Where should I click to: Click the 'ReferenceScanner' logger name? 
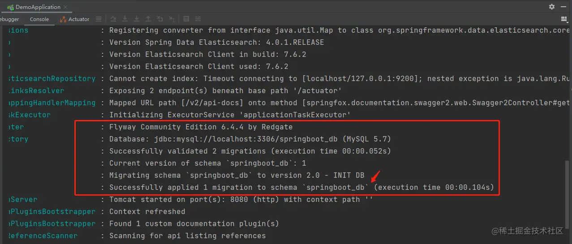pos(43,236)
